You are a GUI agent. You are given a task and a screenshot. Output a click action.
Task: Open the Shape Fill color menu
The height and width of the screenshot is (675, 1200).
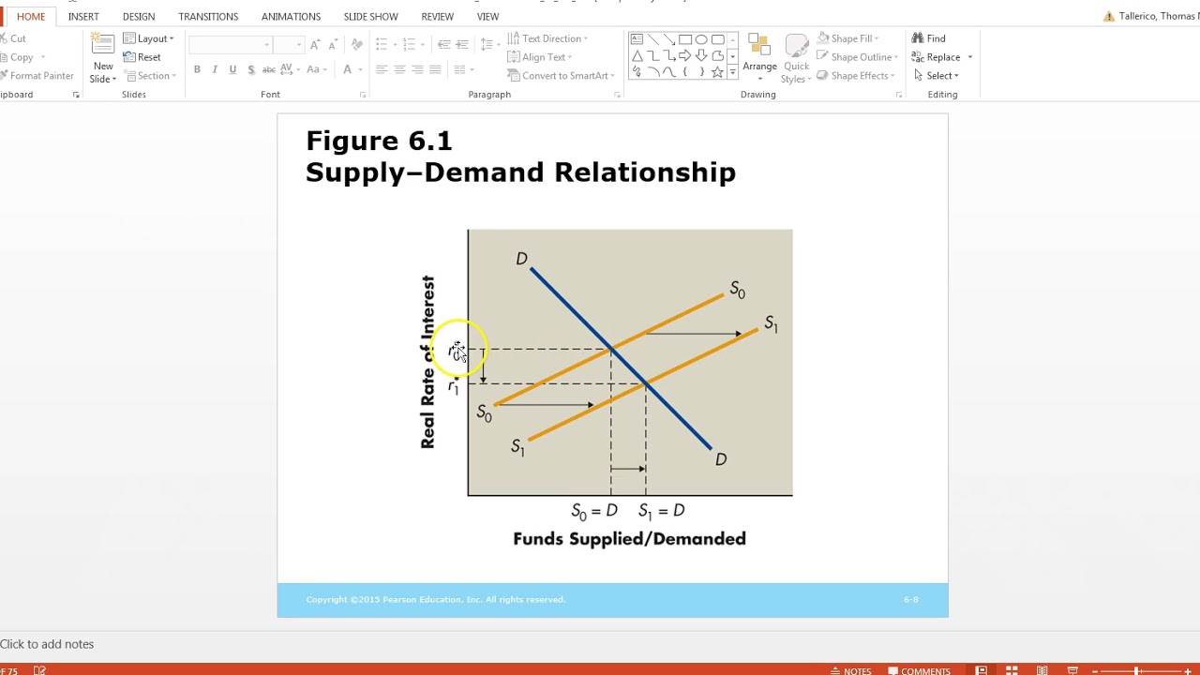click(x=847, y=38)
